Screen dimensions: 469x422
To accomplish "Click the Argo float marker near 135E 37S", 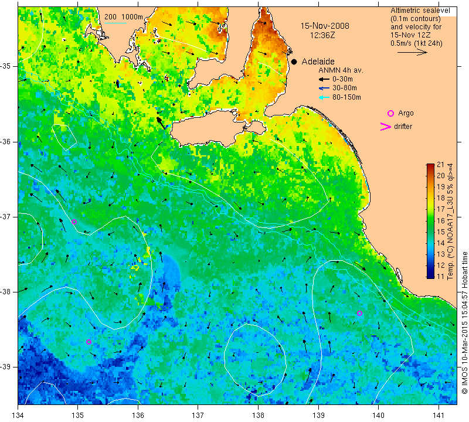I will click(x=74, y=222).
